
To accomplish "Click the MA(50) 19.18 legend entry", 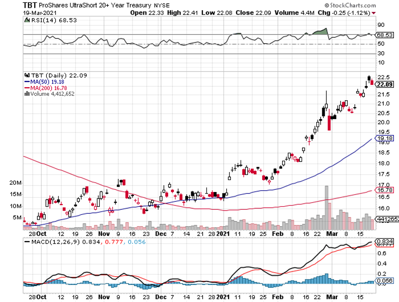I will pos(44,82).
